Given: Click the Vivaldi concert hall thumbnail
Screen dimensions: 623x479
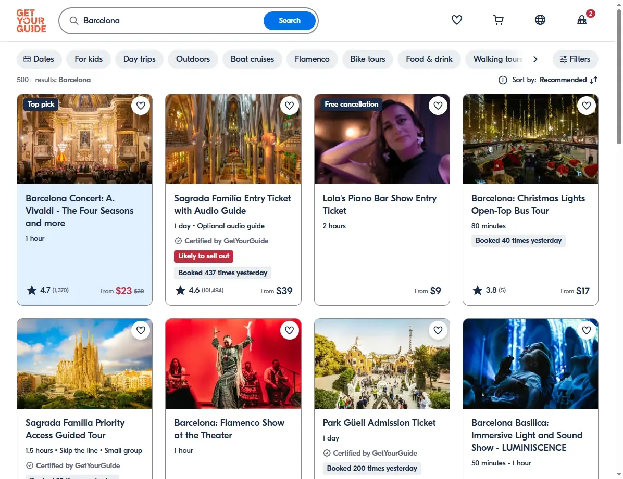Looking at the screenshot, I should pos(84,139).
